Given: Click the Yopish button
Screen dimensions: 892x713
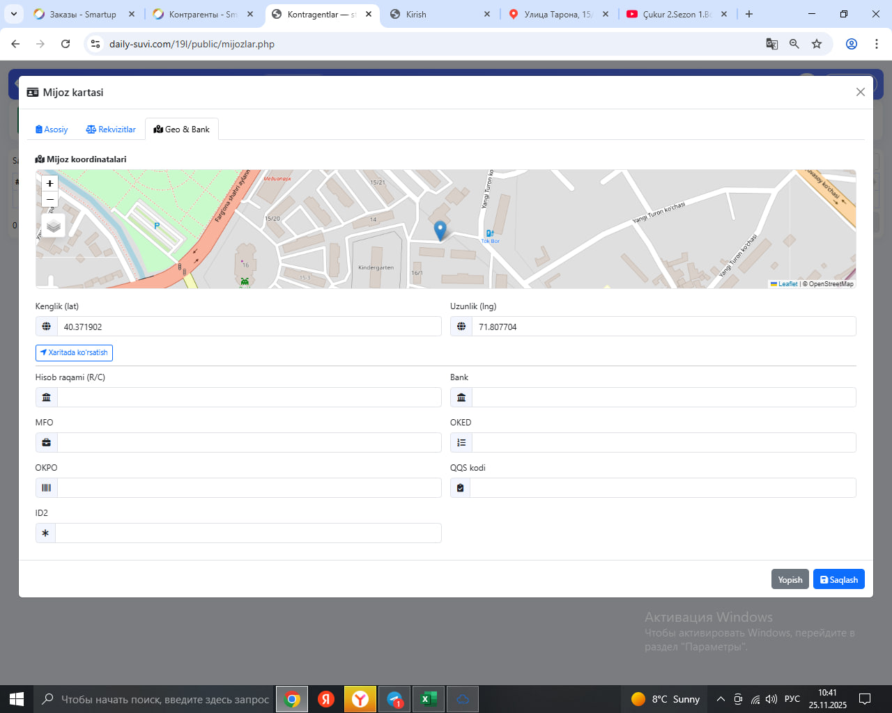Looking at the screenshot, I should point(790,579).
